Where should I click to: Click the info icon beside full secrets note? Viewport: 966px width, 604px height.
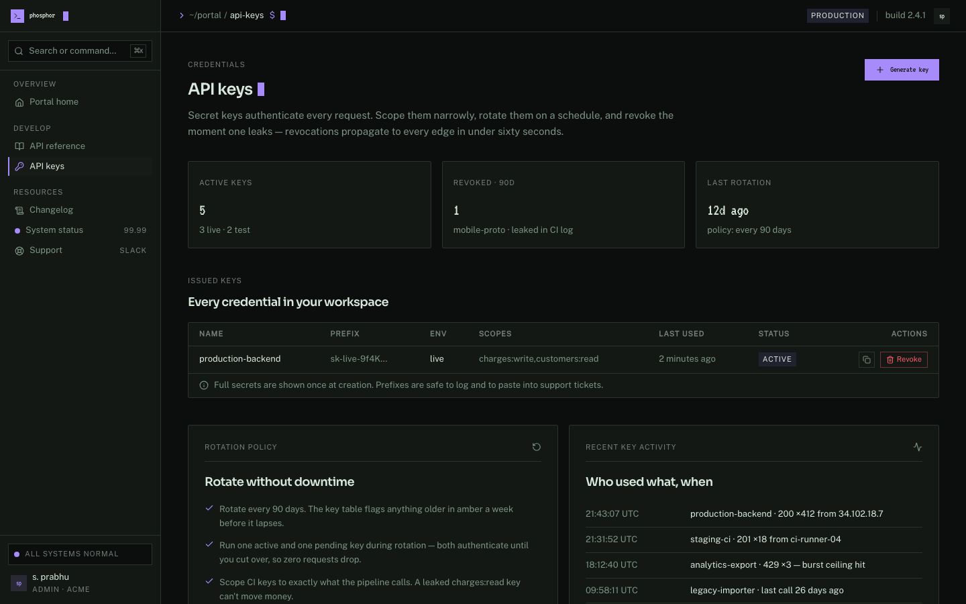point(204,385)
